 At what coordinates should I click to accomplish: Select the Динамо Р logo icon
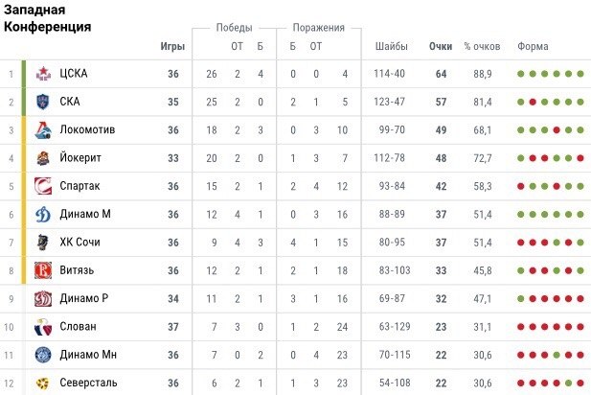(x=43, y=299)
